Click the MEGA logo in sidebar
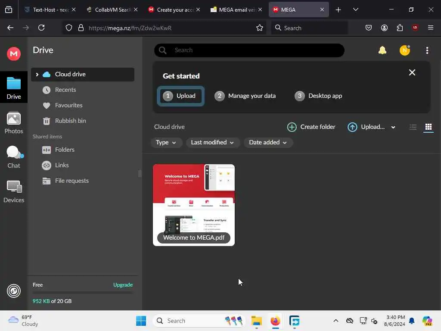The width and height of the screenshot is (441, 331). tap(13, 53)
